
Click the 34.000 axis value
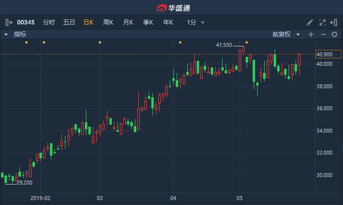(x=325, y=131)
